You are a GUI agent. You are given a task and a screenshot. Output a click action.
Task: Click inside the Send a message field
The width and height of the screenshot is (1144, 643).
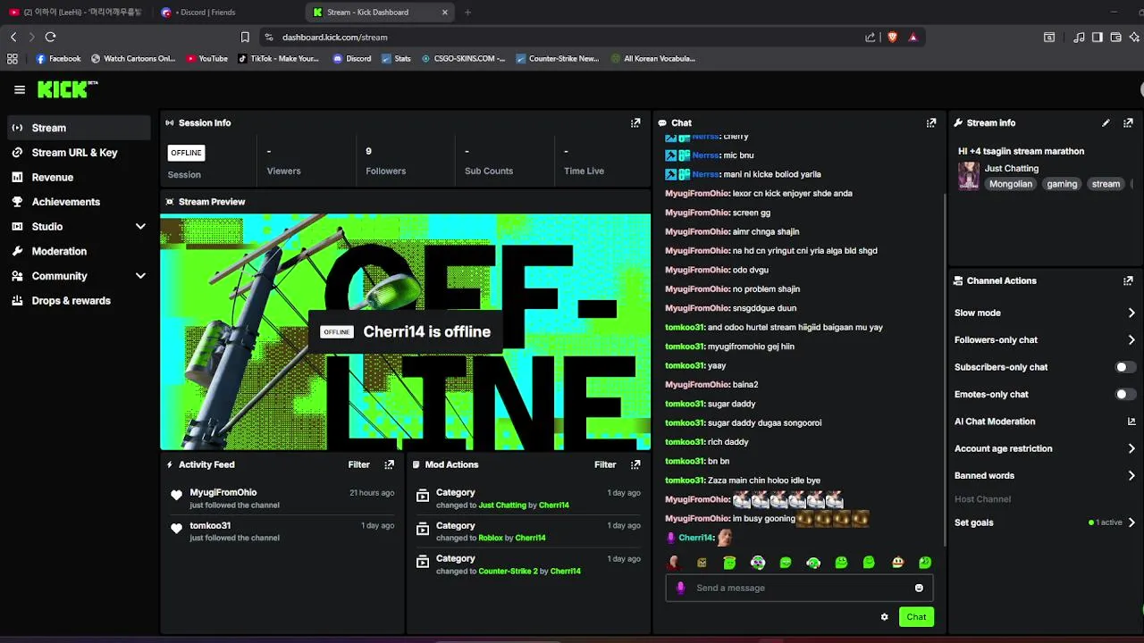(x=799, y=588)
